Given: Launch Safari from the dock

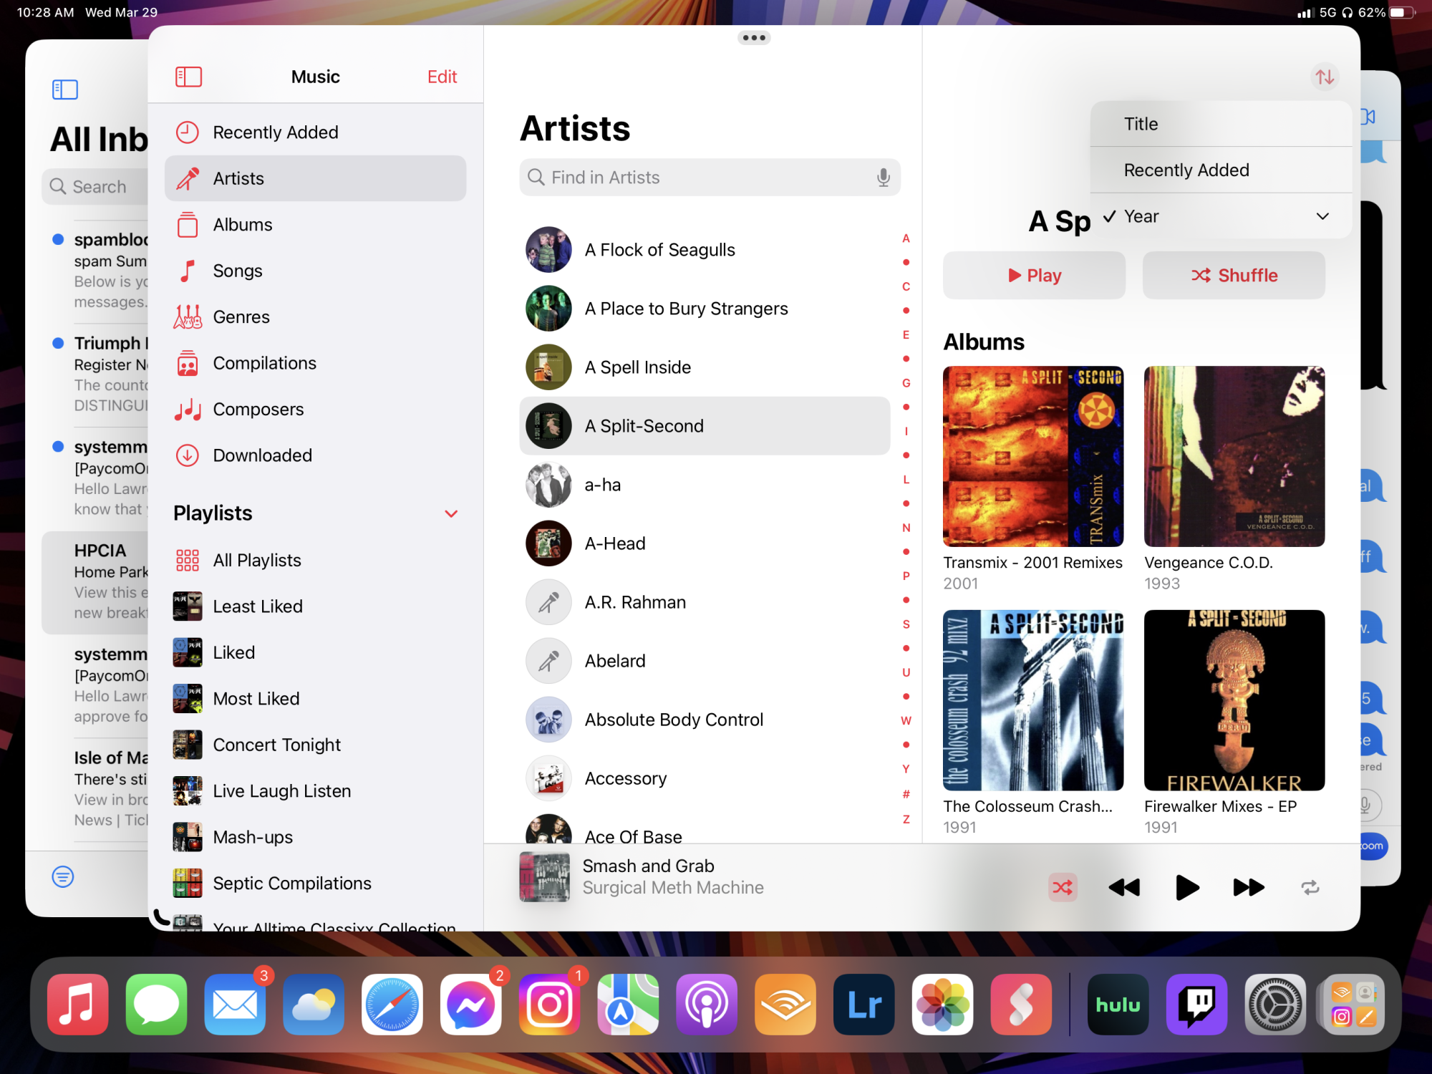Looking at the screenshot, I should [x=392, y=1005].
